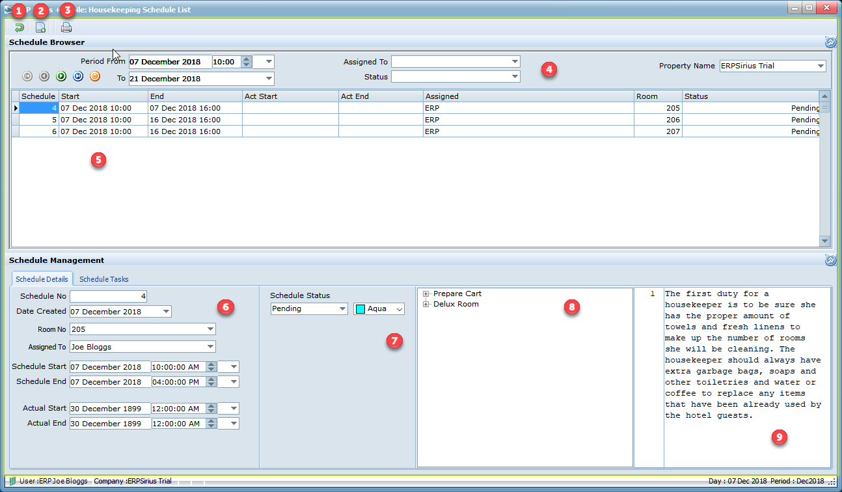The width and height of the screenshot is (842, 492).
Task: Click the printer icon in the toolbar
Action: click(x=66, y=27)
